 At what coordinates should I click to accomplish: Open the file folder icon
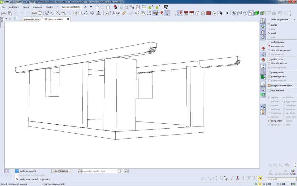3,13
